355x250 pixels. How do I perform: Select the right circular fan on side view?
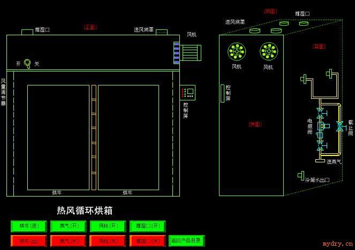pos(269,51)
